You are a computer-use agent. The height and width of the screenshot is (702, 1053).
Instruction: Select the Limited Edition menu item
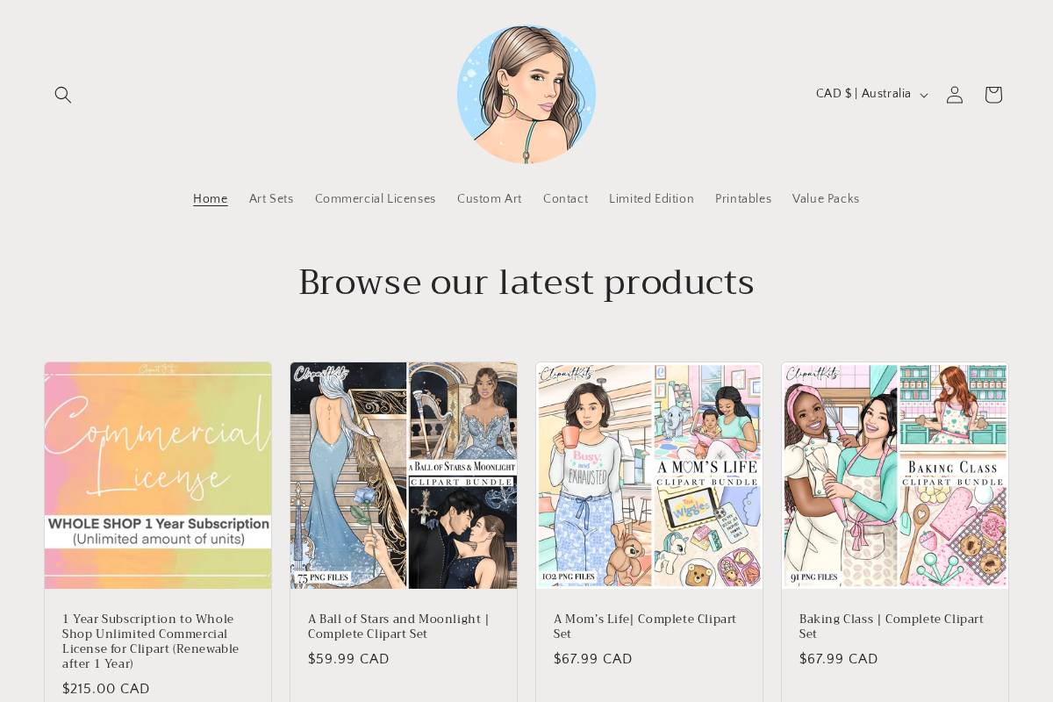click(x=651, y=199)
